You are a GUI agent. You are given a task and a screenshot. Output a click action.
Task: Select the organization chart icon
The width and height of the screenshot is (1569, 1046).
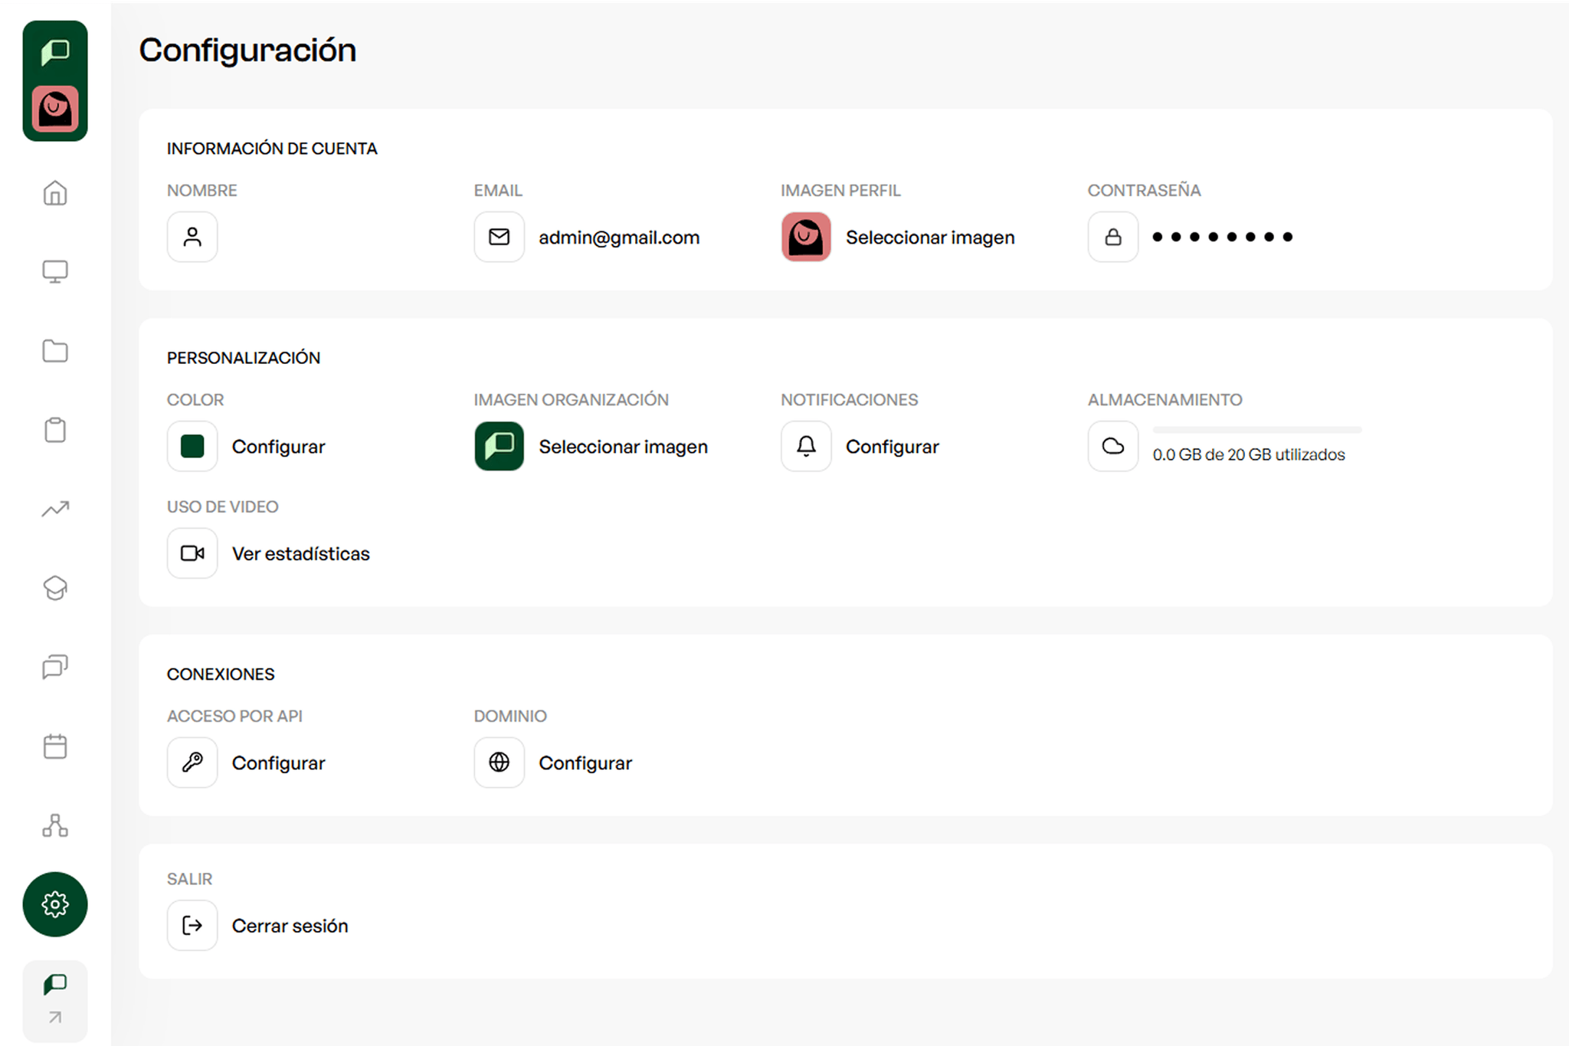[54, 826]
